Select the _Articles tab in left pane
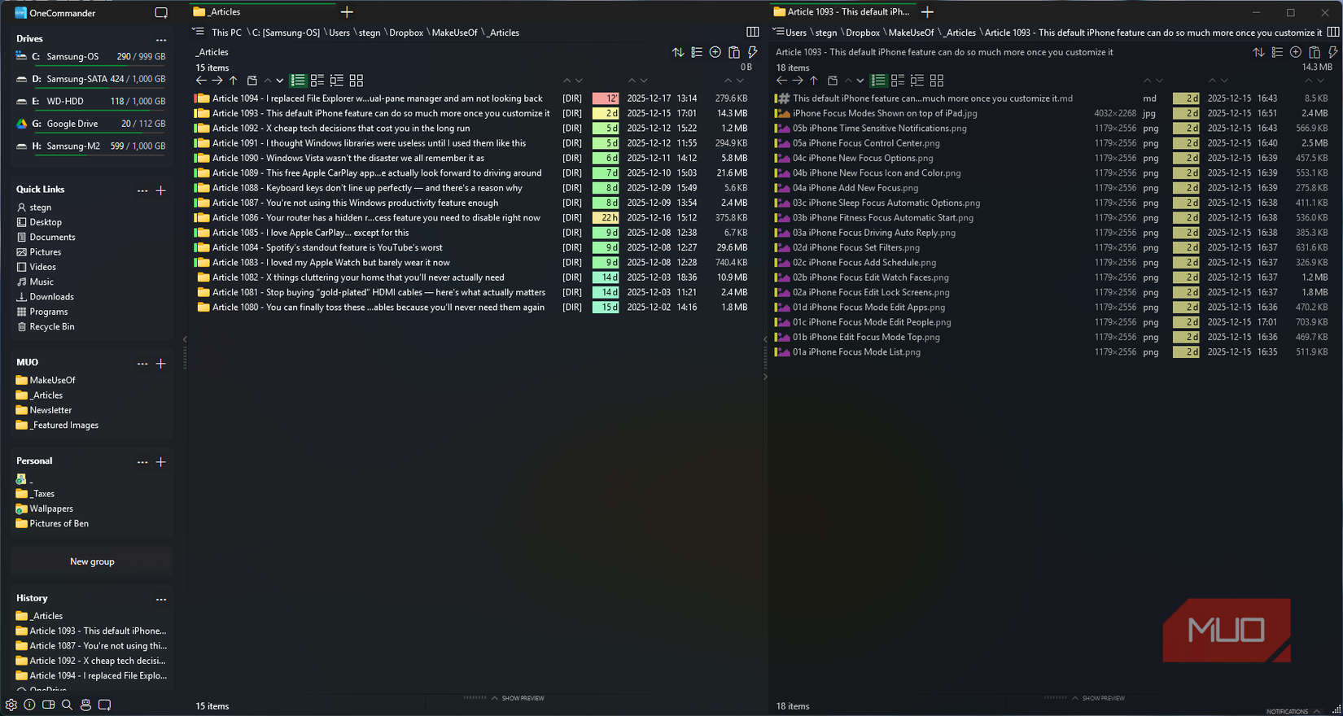This screenshot has height=716, width=1343. [x=261, y=11]
